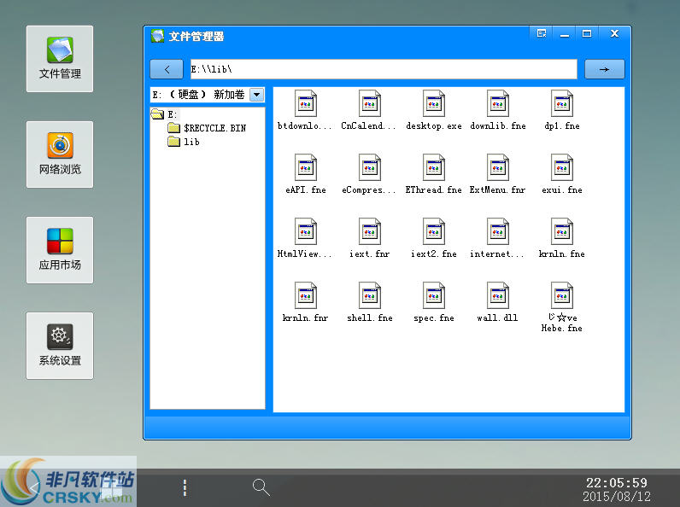Open the taskbar search magnifier
The height and width of the screenshot is (507, 680).
tap(261, 487)
